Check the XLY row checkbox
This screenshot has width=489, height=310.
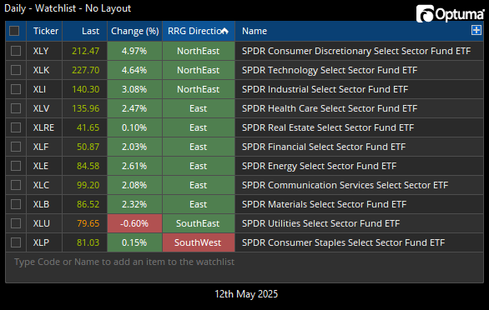tap(16, 51)
